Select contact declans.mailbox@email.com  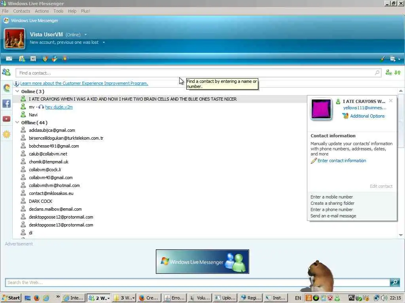pos(55,209)
